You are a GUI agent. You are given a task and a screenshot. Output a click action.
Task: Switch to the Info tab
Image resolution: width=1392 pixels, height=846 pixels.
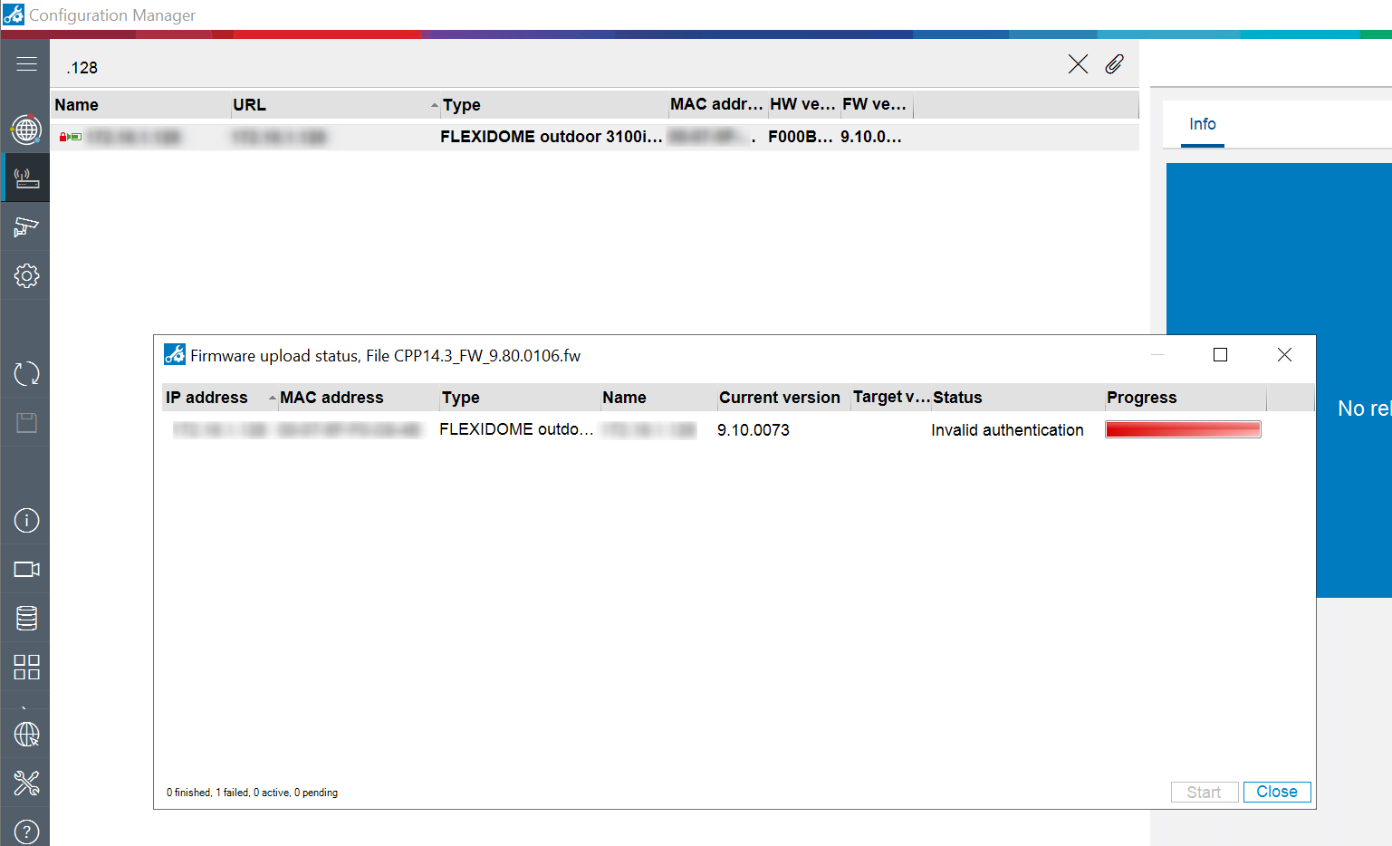(1202, 124)
